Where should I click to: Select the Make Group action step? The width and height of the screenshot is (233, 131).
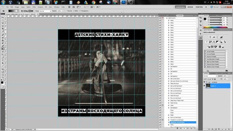point(183,103)
